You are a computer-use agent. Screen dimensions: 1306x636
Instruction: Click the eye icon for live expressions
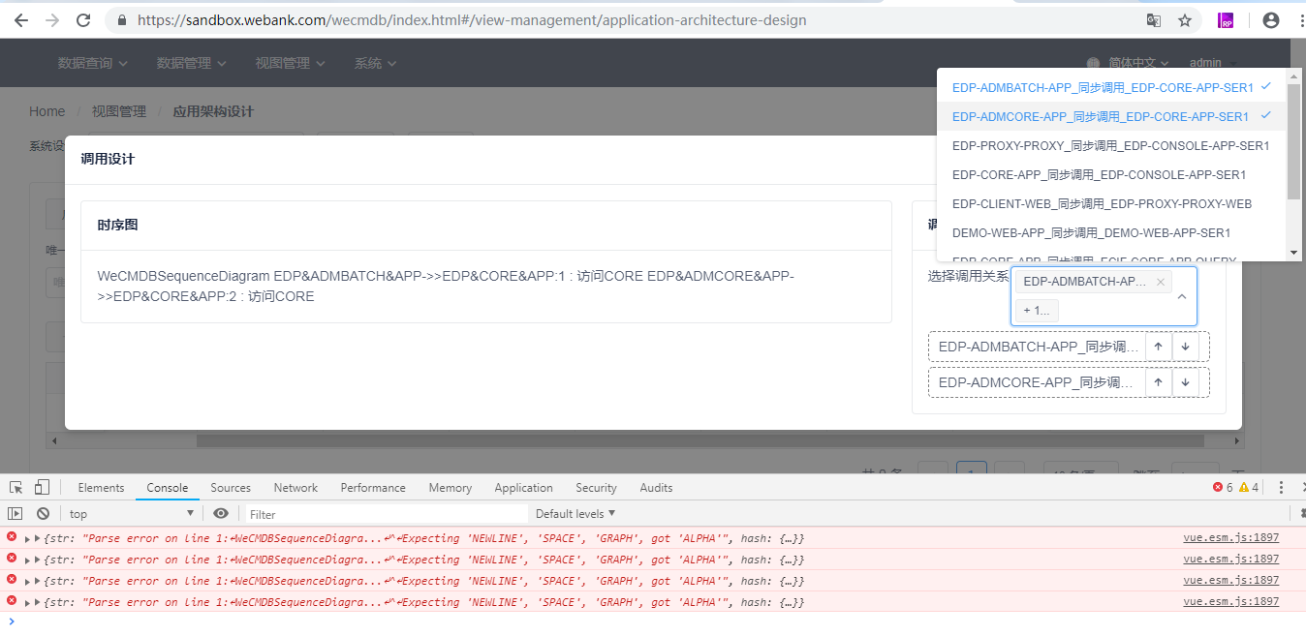click(x=221, y=513)
